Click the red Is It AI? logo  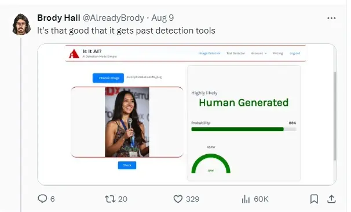(74, 54)
